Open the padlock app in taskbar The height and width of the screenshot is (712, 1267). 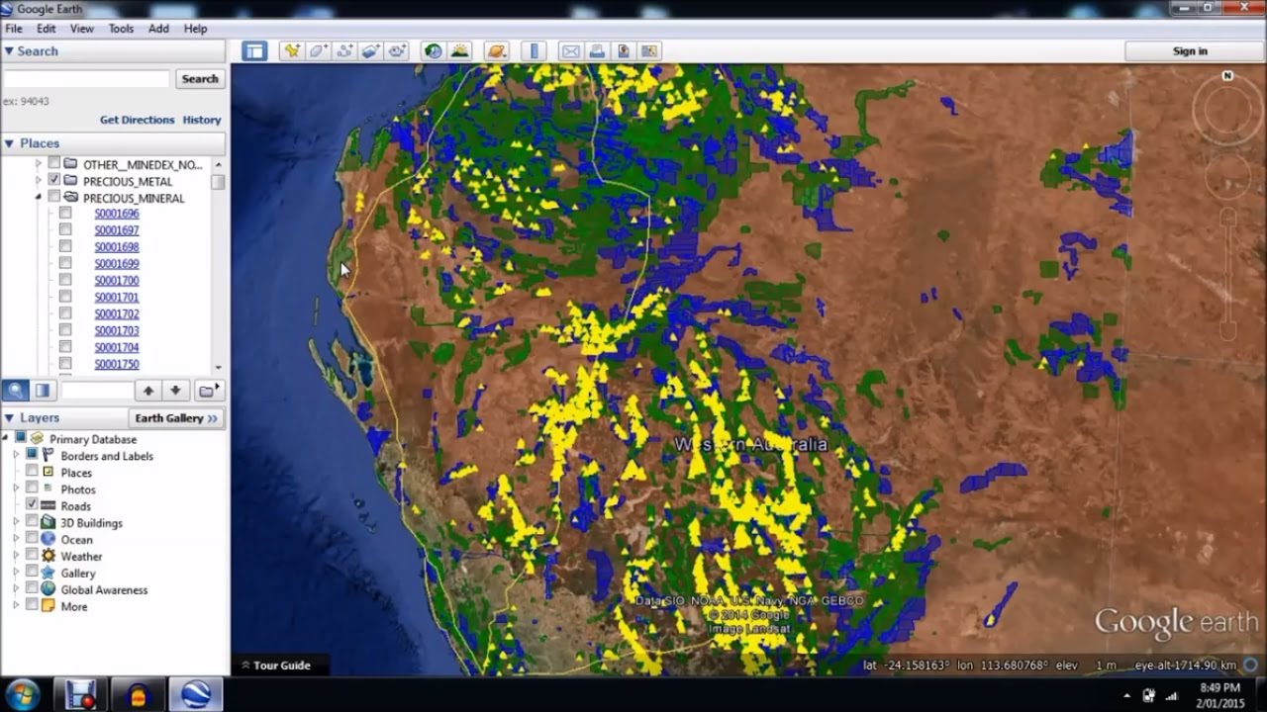click(139, 694)
